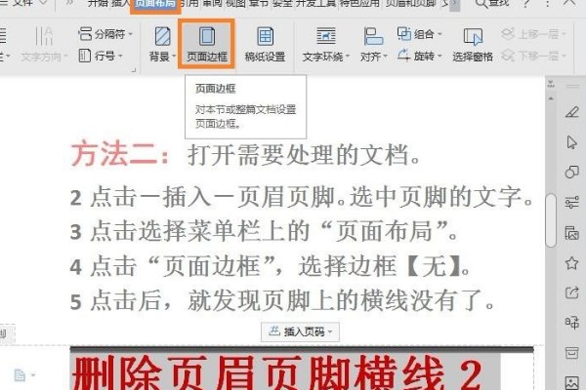Click the tooltip title 页面边框
This screenshot has width=586, height=390.
point(215,89)
